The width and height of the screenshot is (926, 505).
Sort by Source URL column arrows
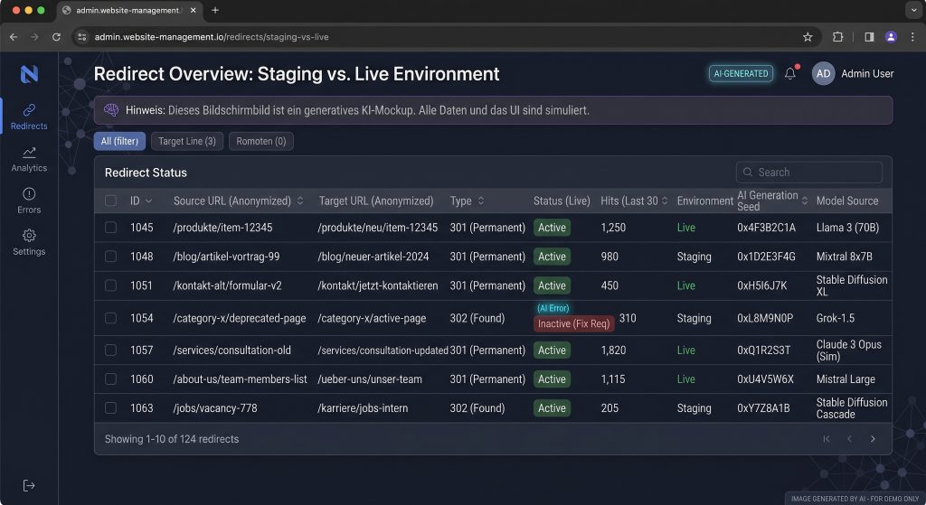(300, 201)
